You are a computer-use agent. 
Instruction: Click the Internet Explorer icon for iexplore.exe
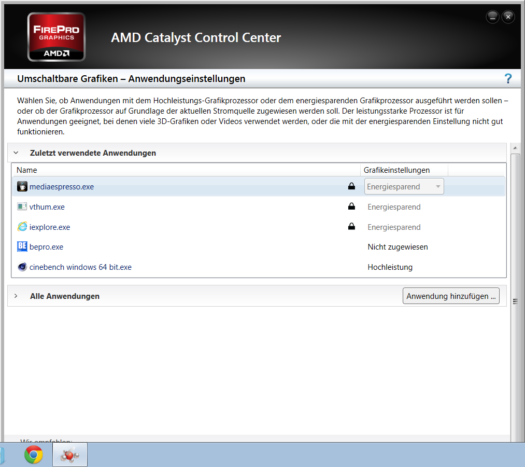pos(22,227)
